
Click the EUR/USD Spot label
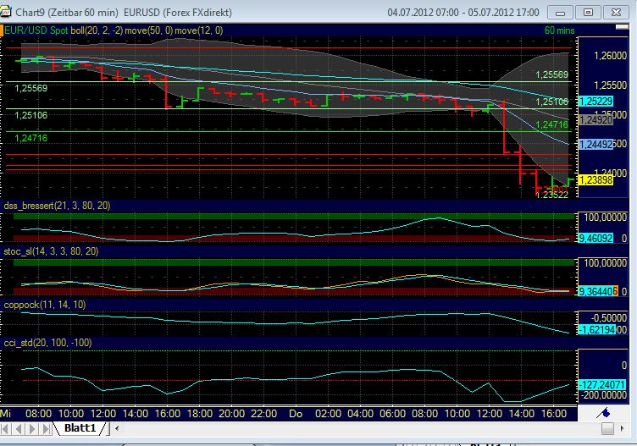pos(36,30)
